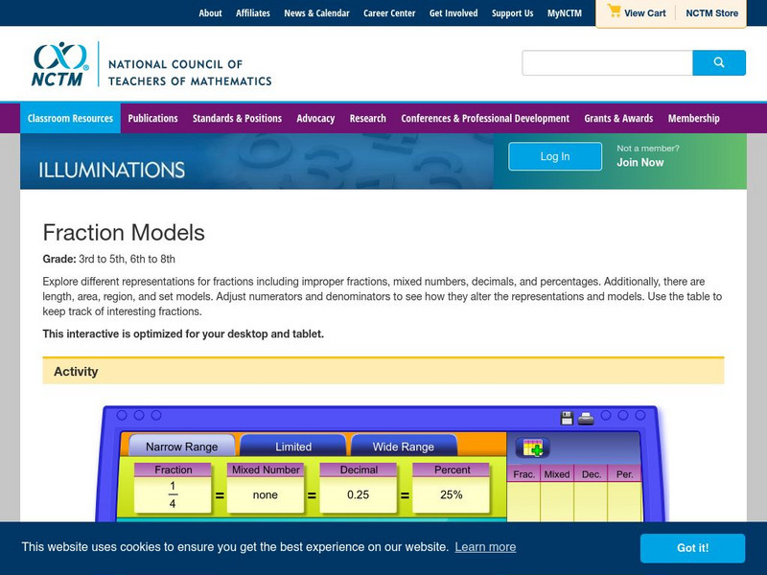The image size is (767, 575).
Task: Open the Research menu
Action: (x=367, y=118)
